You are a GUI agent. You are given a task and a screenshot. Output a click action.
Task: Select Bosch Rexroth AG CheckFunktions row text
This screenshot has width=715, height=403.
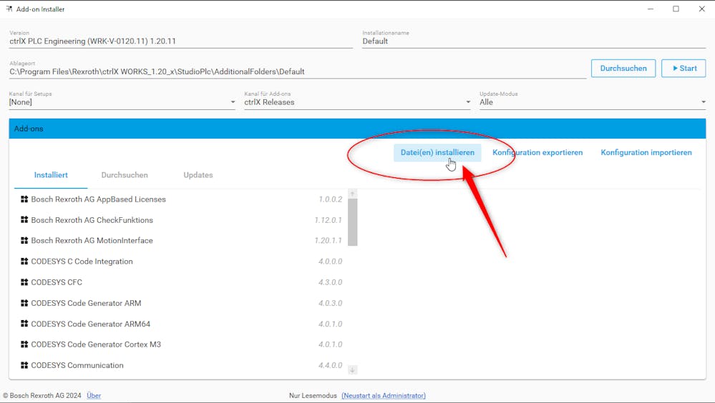point(92,220)
